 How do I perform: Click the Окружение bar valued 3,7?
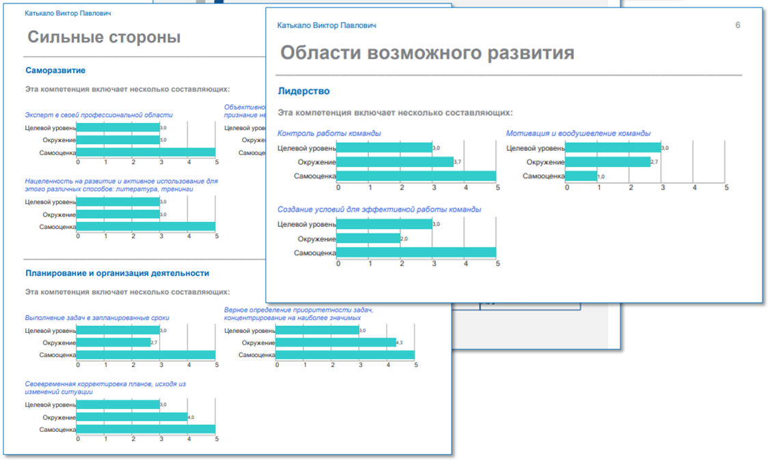(395, 162)
